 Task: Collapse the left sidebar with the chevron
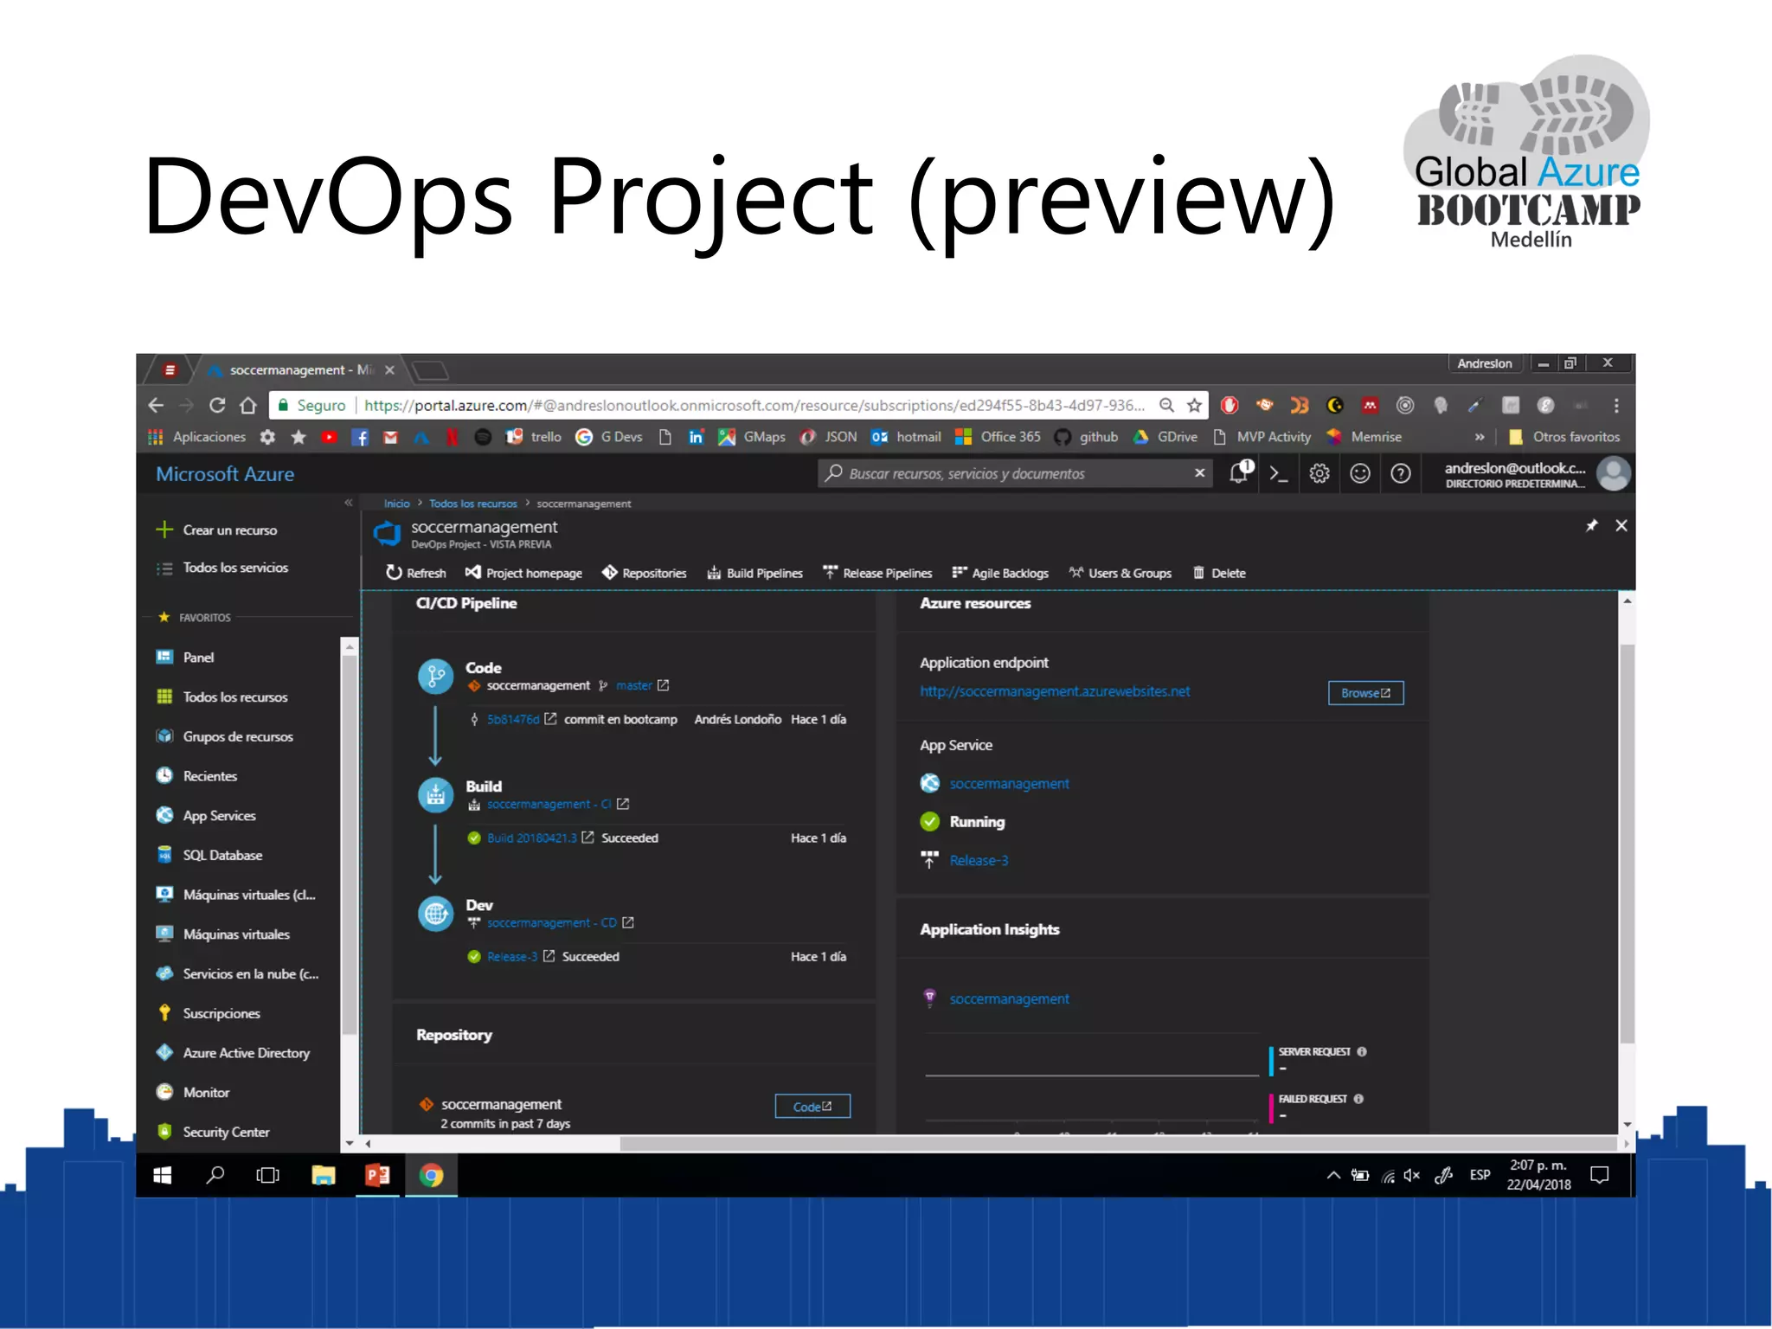pyautogui.click(x=349, y=503)
